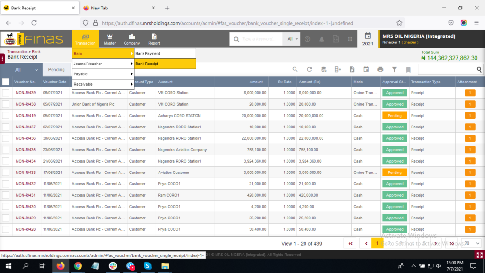Open the calendar icon in grid toolbar

(366, 69)
